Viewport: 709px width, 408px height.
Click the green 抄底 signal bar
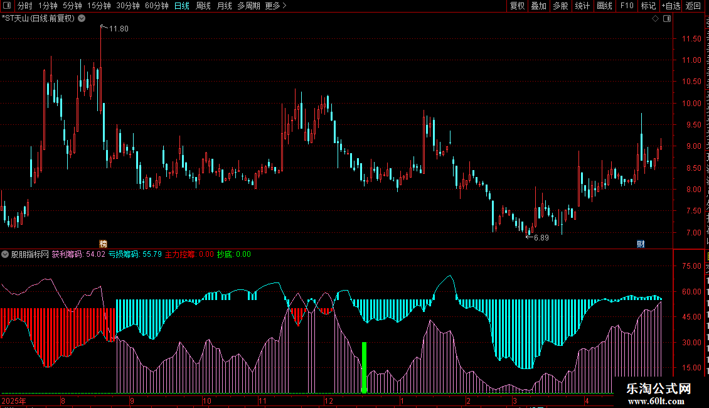[364, 367]
